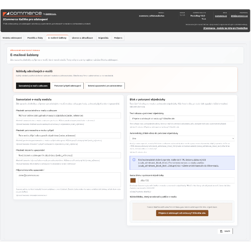Image resolution: width=251 pixels, height=251 pixels.
Task: Click the Blok v potvrzení objednávky heading
Action: (x=147, y=99)
